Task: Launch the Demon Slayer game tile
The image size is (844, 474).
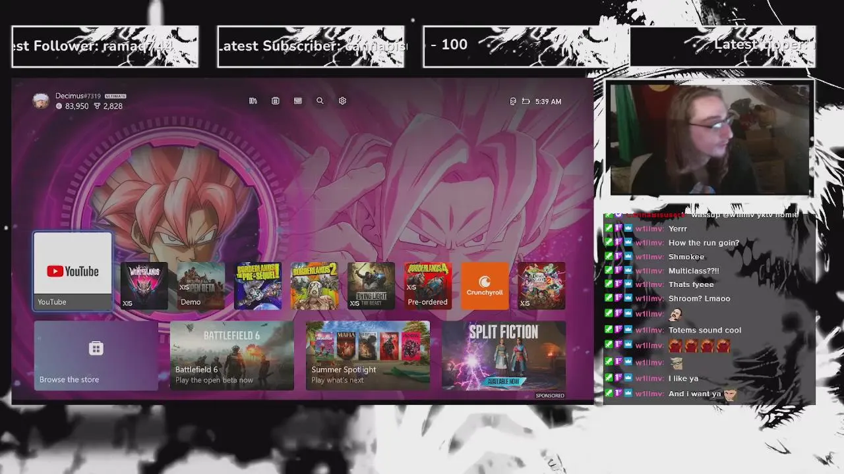Action: coord(541,286)
